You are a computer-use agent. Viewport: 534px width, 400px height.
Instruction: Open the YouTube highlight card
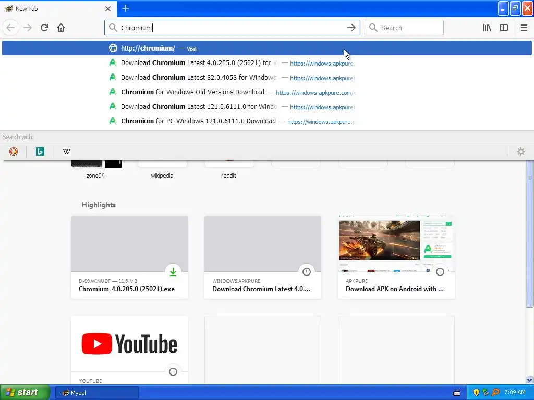click(129, 351)
